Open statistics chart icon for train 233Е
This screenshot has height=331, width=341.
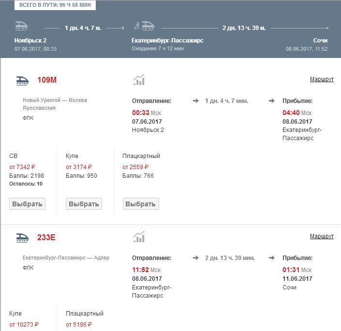pos(139,237)
